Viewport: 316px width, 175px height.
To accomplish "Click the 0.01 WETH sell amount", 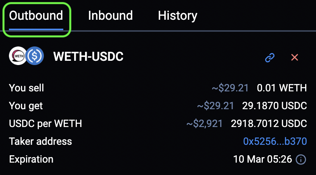I will point(282,88).
